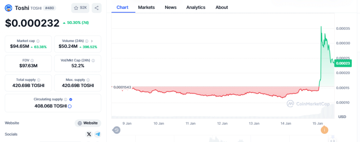Click the Toshi coin logo
Viewport: 360px width, 142px height.
[x=9, y=8]
